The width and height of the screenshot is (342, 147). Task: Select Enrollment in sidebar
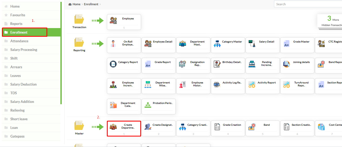tap(31, 32)
